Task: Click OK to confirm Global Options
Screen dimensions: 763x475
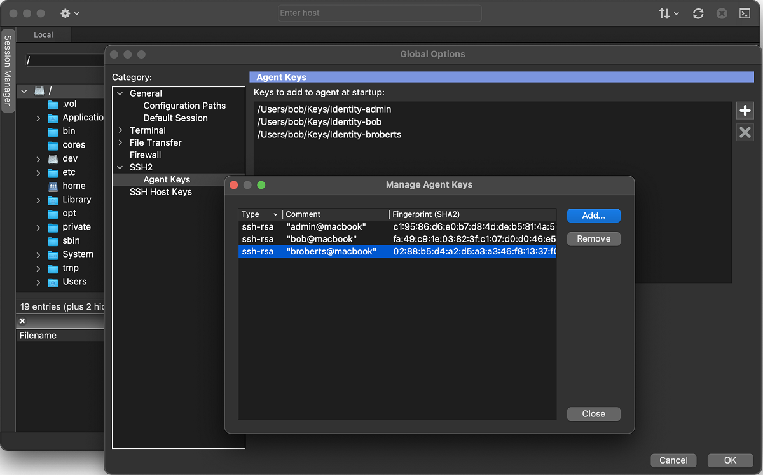Action: click(x=730, y=460)
